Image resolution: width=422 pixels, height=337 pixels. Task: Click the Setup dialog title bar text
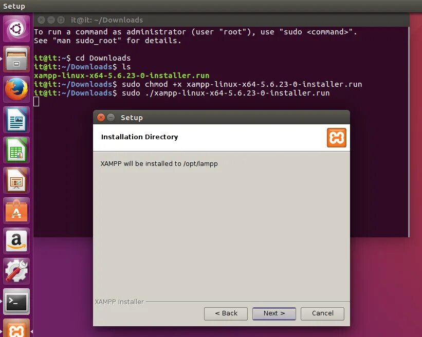(x=132, y=118)
